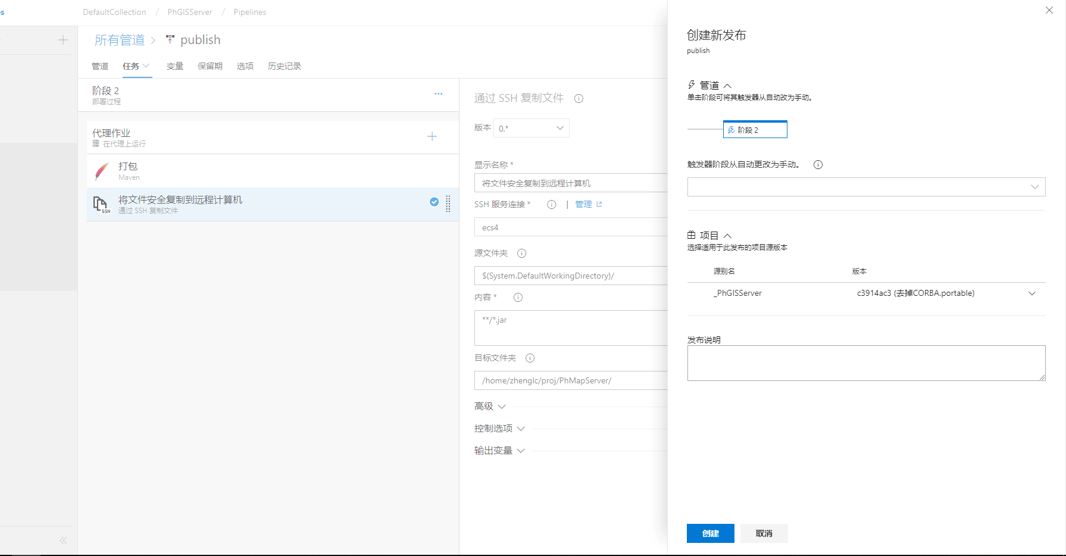The image size is (1066, 556).
Task: Click the info icon next to 源文件夹
Action: [x=521, y=254]
